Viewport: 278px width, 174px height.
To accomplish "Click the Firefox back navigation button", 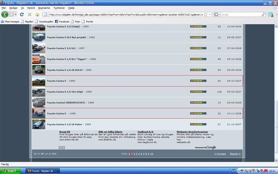I will tap(5, 15).
